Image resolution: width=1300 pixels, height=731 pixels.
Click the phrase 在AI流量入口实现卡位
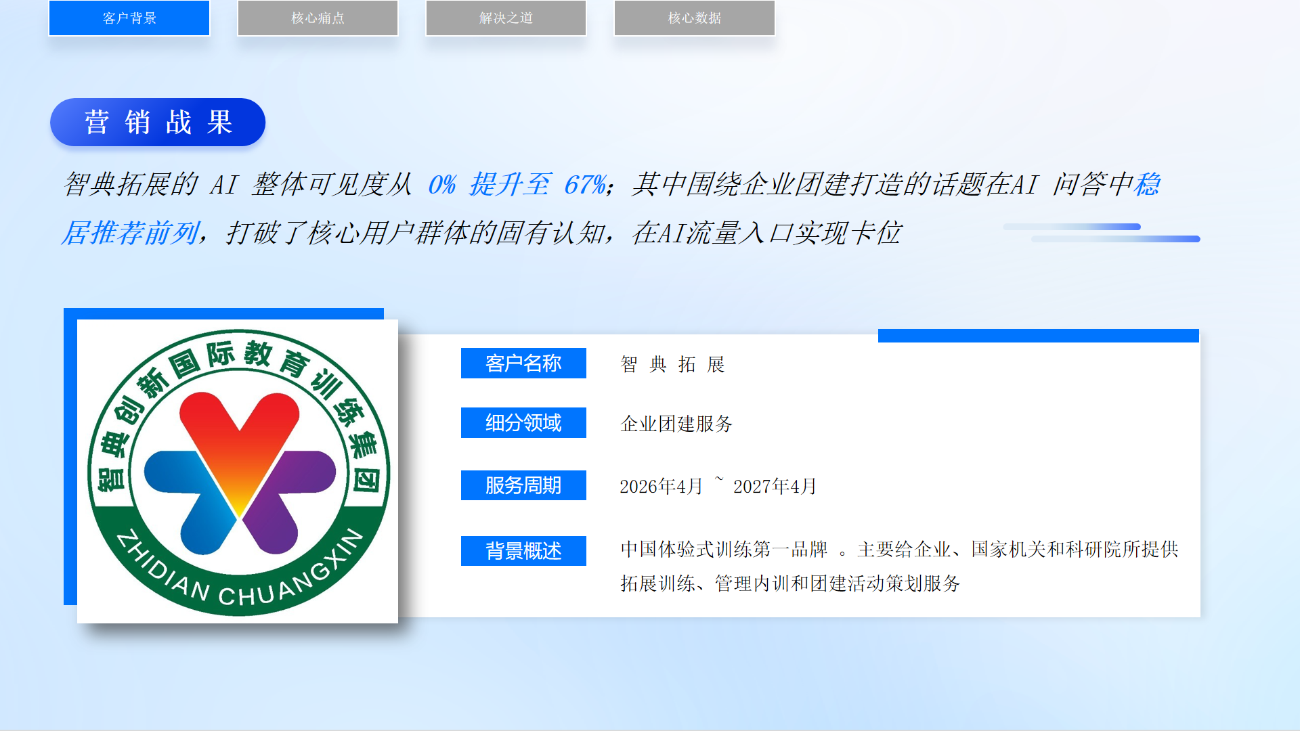click(766, 234)
